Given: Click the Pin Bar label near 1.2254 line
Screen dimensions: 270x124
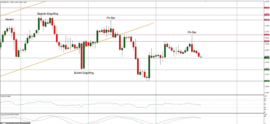Looking at the screenshot, I should (x=111, y=18).
